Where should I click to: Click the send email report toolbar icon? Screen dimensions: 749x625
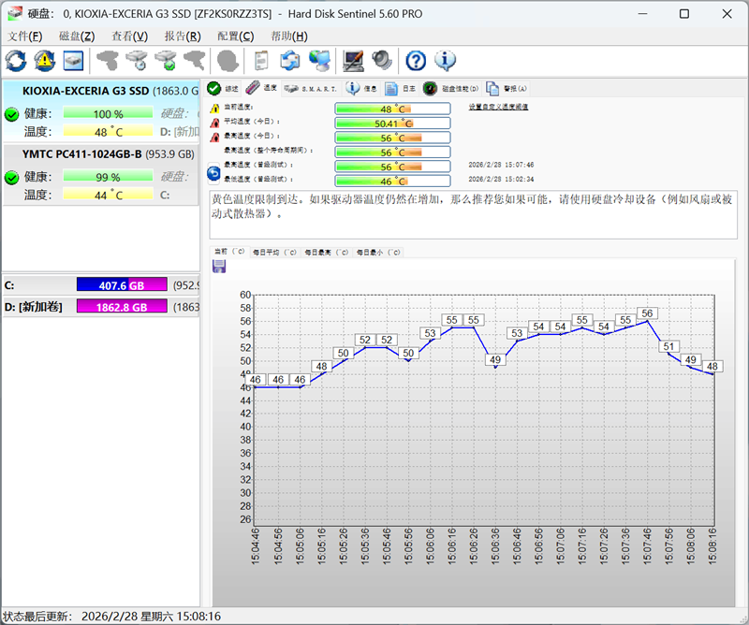tap(290, 60)
